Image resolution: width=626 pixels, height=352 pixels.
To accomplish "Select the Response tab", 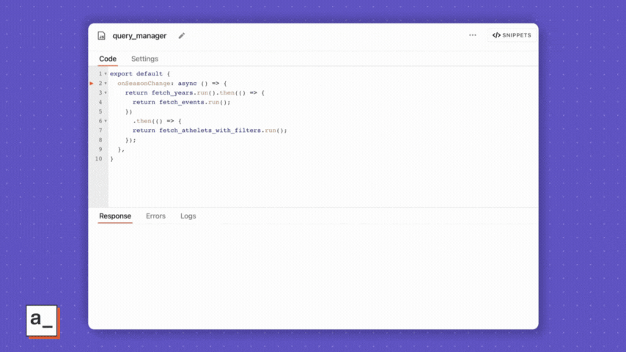I will pos(115,216).
